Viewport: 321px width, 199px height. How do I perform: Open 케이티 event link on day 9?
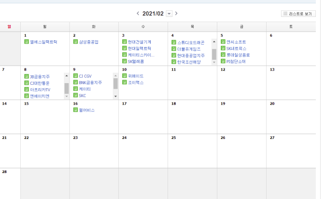point(85,89)
